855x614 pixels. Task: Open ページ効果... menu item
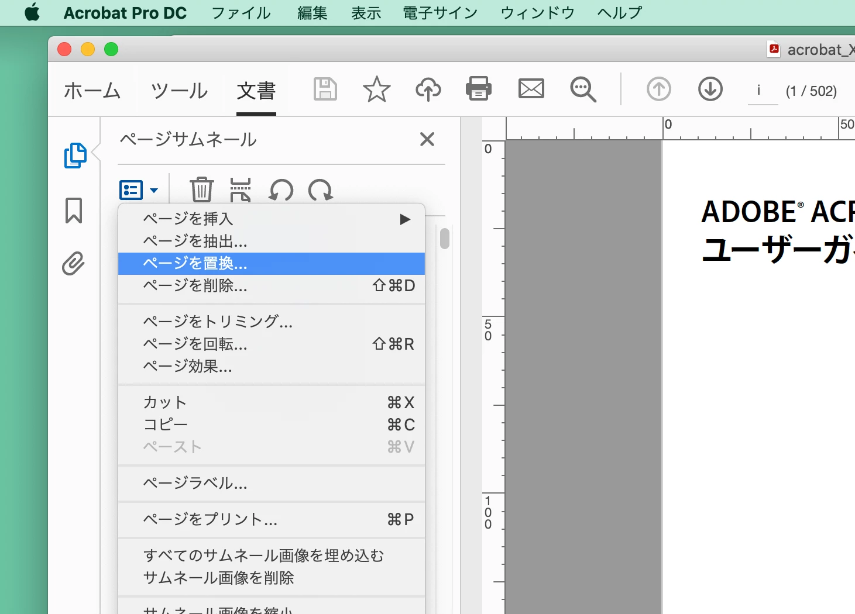(272, 366)
